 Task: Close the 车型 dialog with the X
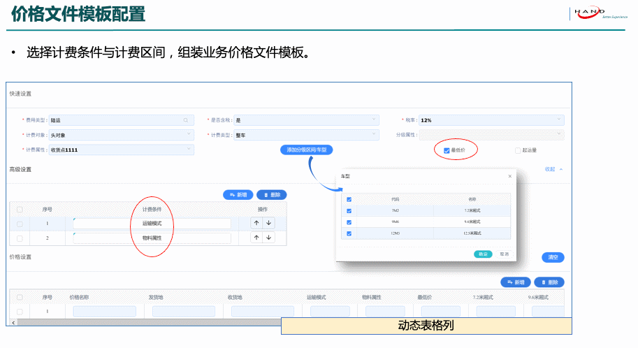click(509, 176)
